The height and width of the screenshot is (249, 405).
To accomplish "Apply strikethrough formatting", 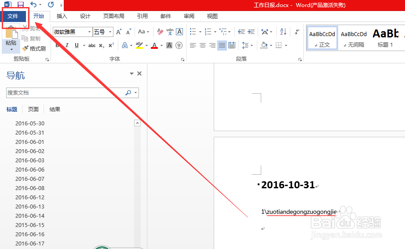I will coord(92,45).
